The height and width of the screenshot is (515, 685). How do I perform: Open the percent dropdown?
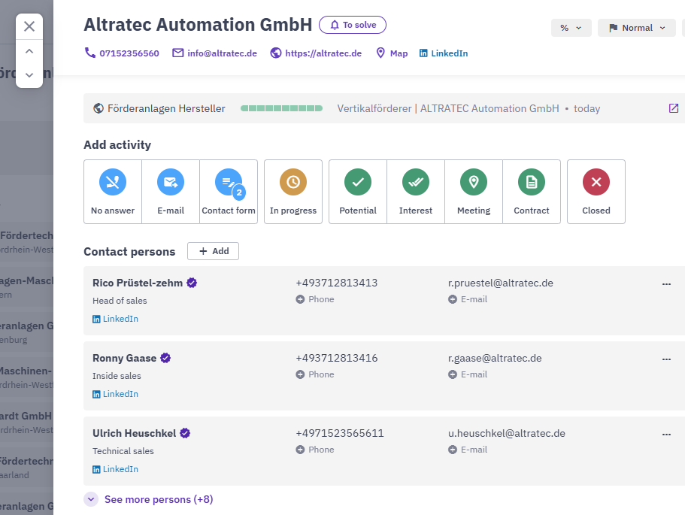(x=571, y=28)
